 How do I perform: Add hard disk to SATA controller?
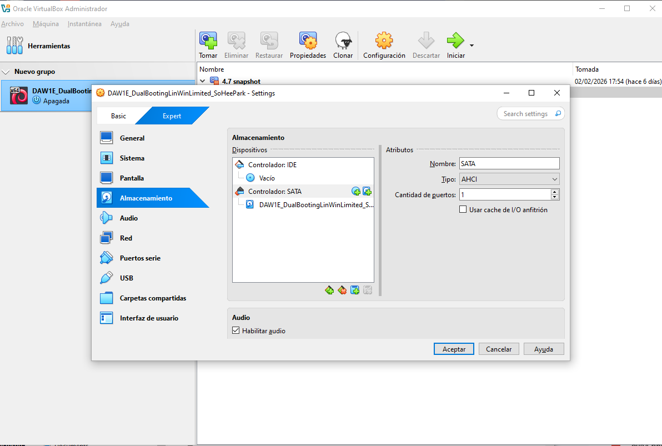(x=367, y=191)
